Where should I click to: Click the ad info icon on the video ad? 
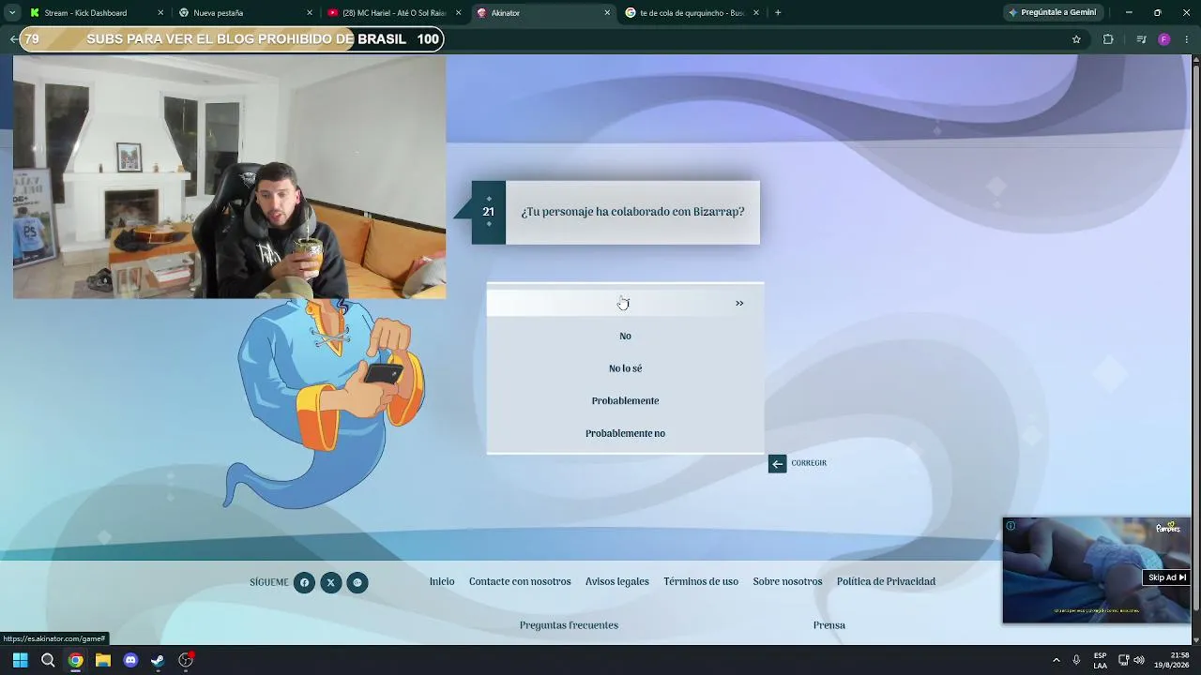coord(1011,526)
